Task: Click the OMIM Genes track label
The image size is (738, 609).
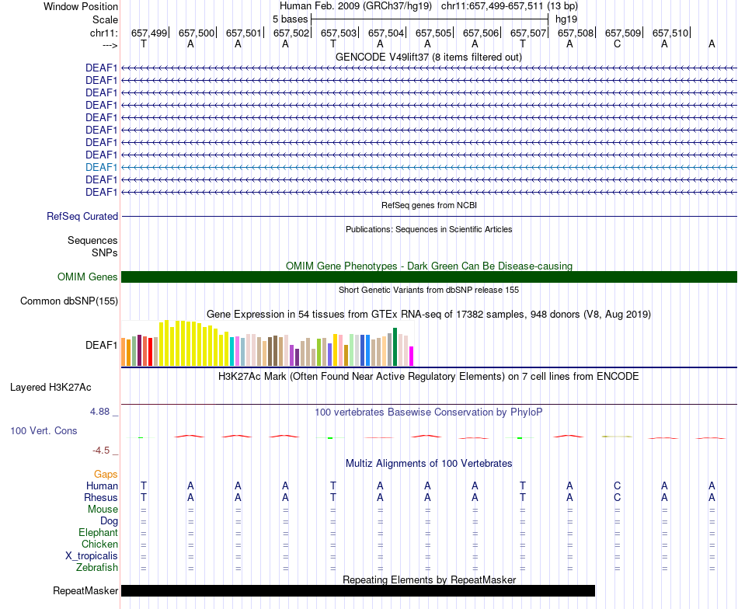Action: 87,277
